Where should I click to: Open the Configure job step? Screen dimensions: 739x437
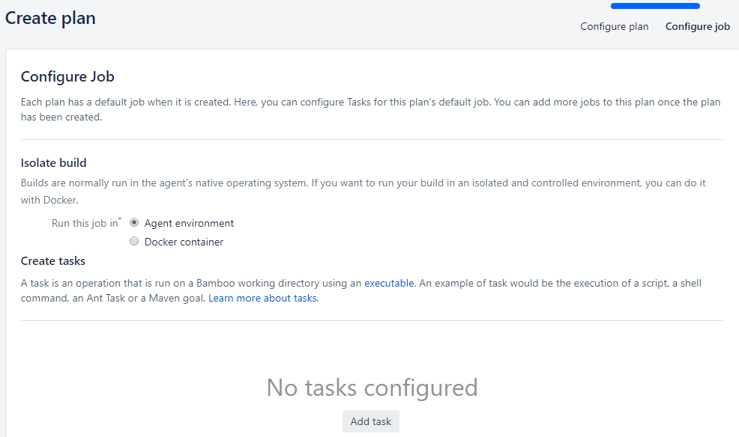(x=697, y=26)
